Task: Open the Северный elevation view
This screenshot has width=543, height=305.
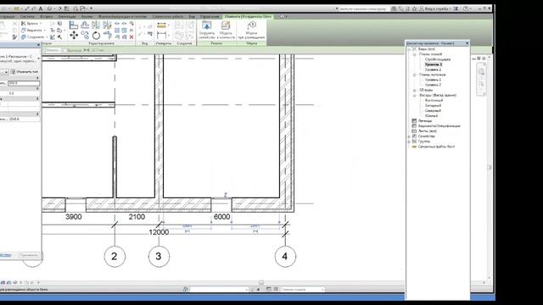Action: coord(434,111)
